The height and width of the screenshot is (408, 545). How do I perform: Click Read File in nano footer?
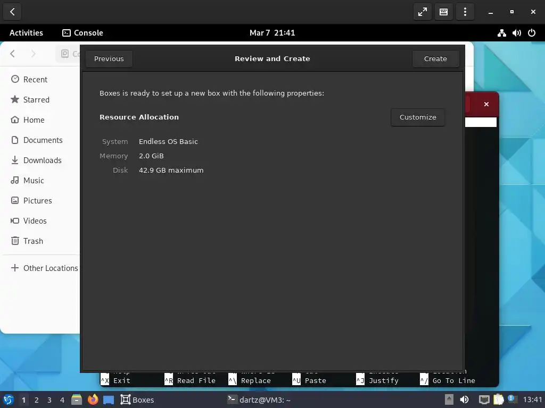(x=190, y=380)
